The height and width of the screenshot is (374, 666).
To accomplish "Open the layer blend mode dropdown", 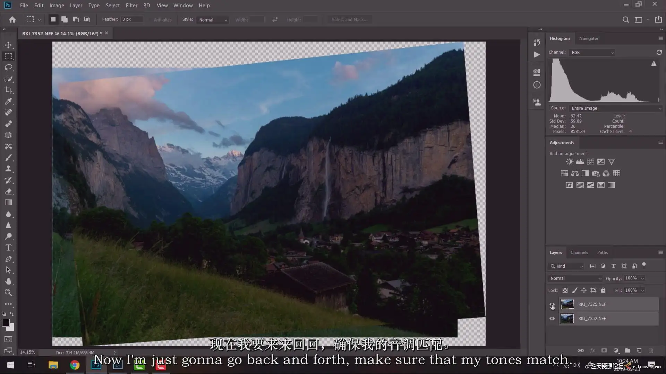I will 575,278.
